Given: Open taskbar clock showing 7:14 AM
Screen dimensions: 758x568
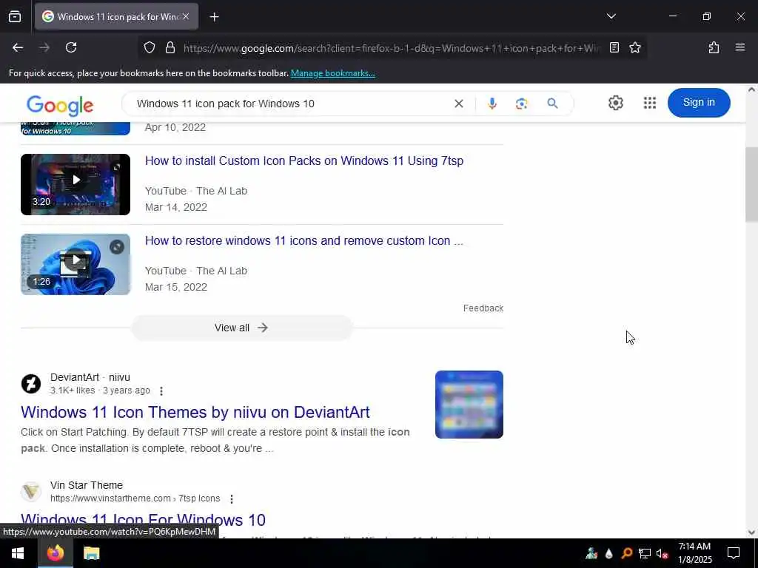Looking at the screenshot, I should click(694, 553).
